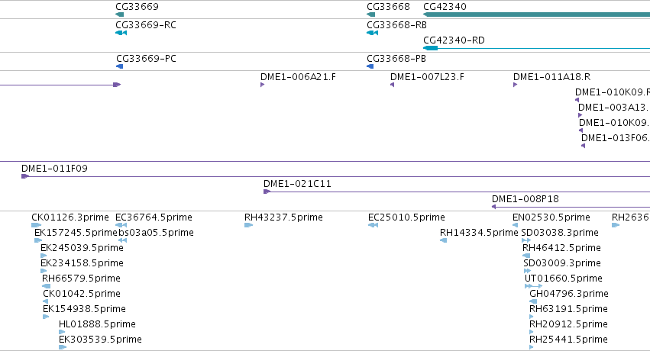
Task: Click the EST glyph under RH66579.5prime
Action: [x=47, y=286]
